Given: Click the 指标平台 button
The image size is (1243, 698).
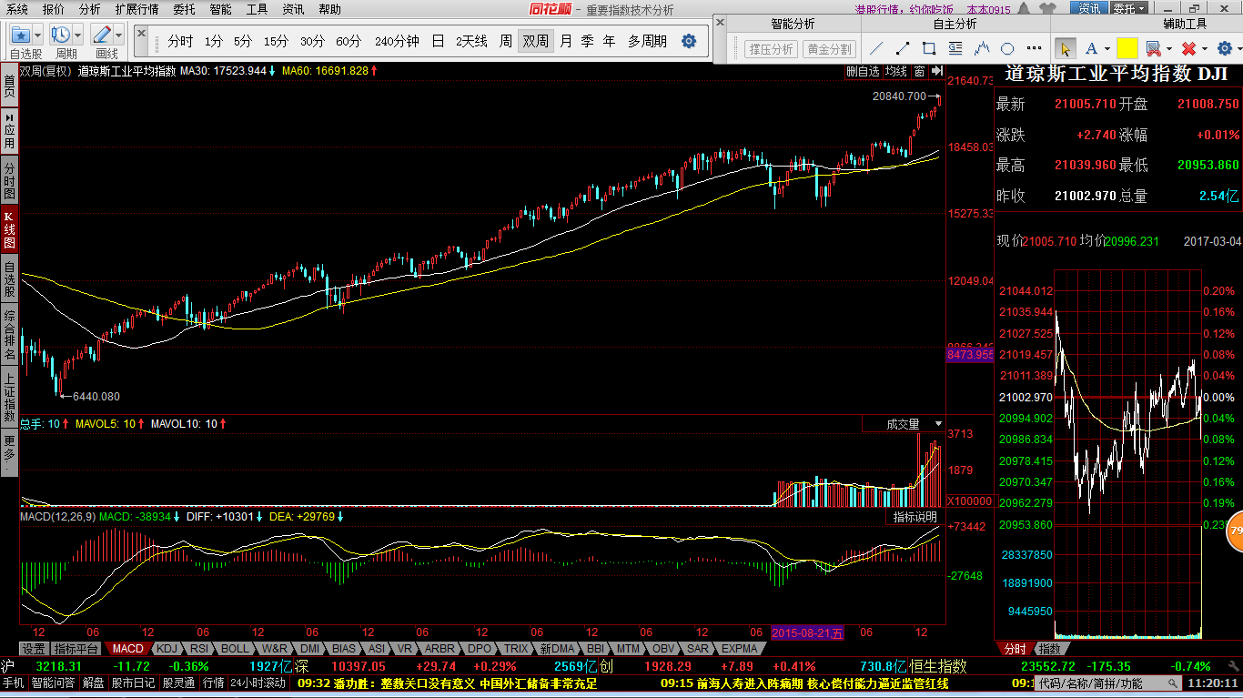Looking at the screenshot, I should point(76,649).
